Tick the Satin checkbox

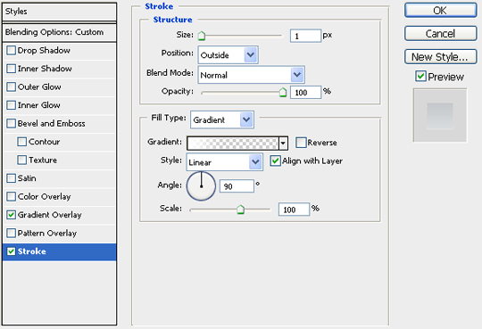[x=11, y=178]
